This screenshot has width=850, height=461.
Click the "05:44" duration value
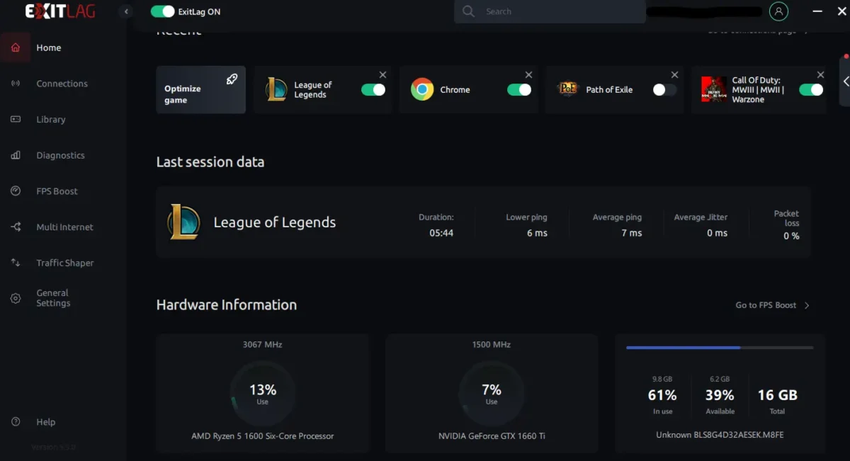(441, 233)
